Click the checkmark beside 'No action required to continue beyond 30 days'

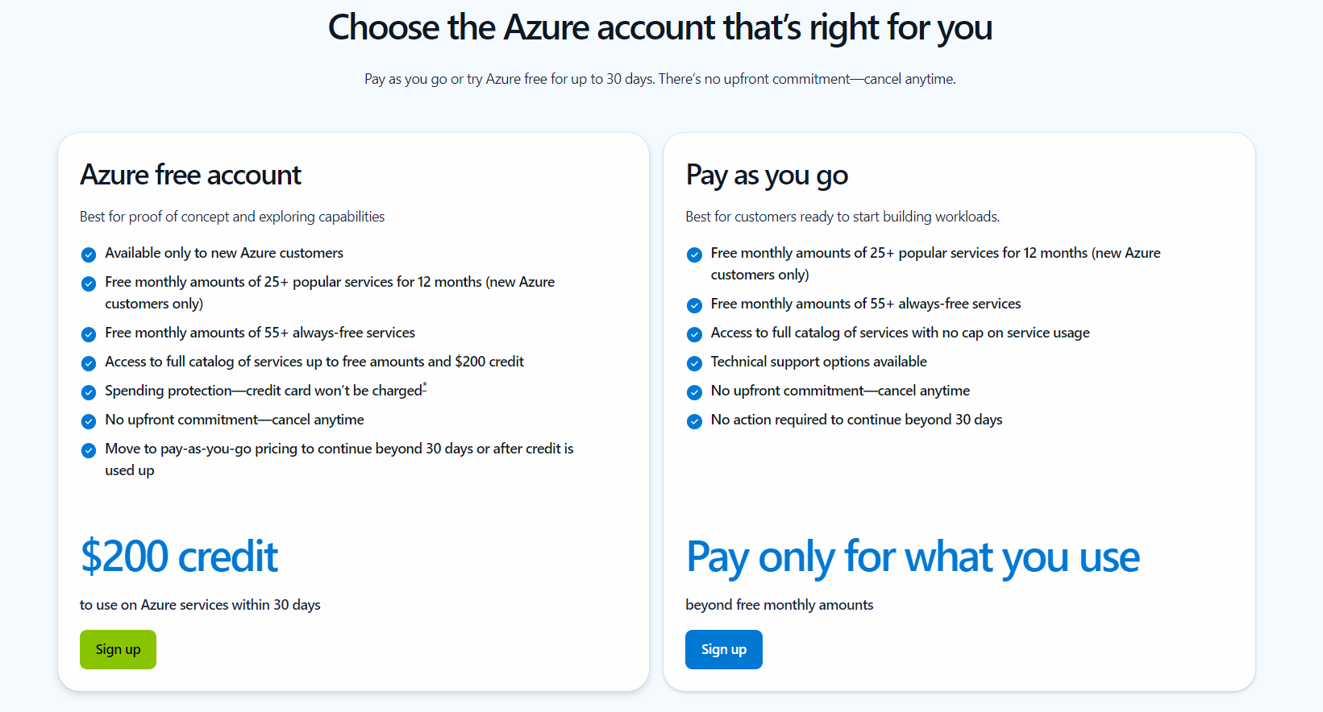[695, 420]
